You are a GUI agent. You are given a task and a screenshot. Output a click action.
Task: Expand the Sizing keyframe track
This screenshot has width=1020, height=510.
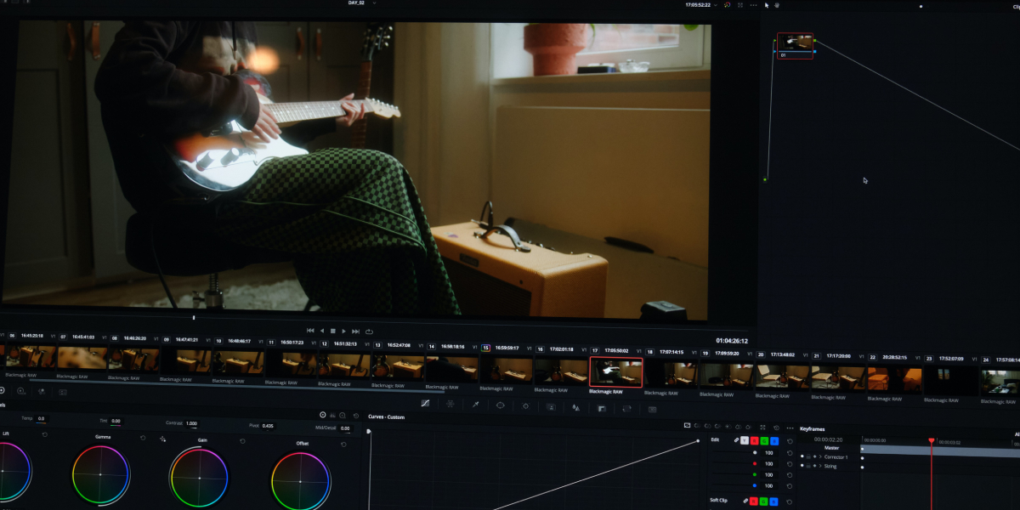coord(820,466)
